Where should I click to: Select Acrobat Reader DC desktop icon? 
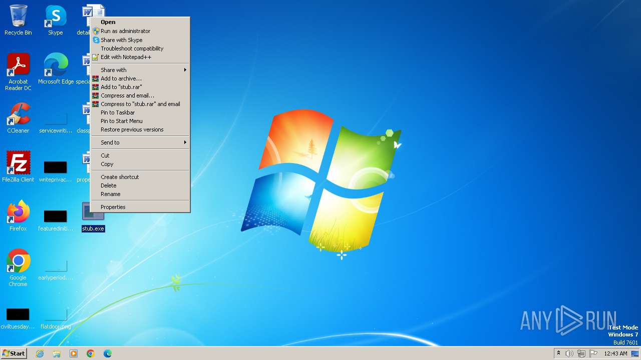(x=18, y=72)
